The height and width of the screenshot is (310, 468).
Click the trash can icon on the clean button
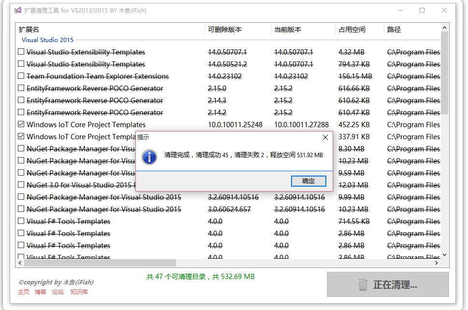pos(363,284)
